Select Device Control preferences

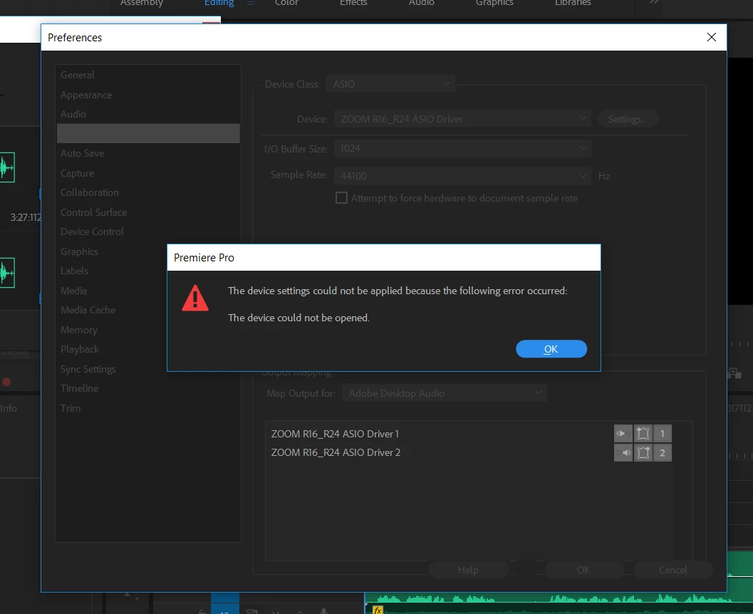(92, 231)
